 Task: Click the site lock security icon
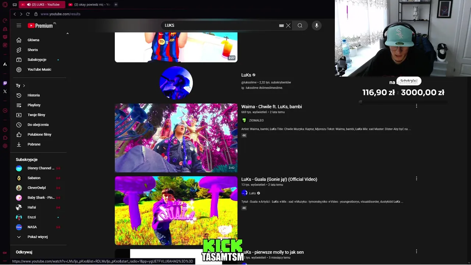[x=36, y=14]
